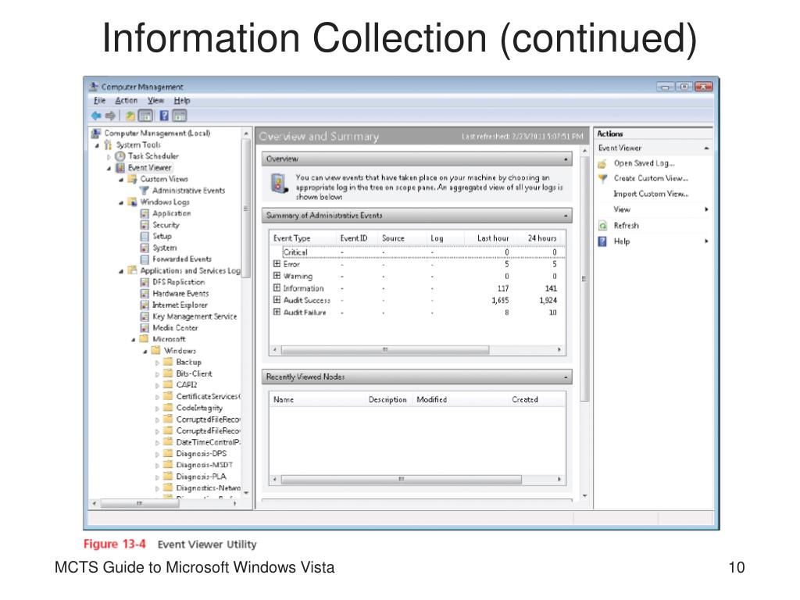Open the View submenu in Actions pane
This screenshot has height=600, width=800.
coord(621,209)
